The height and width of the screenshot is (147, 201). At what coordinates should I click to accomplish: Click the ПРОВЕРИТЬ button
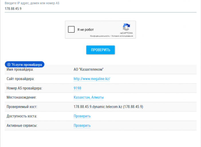pos(100,50)
